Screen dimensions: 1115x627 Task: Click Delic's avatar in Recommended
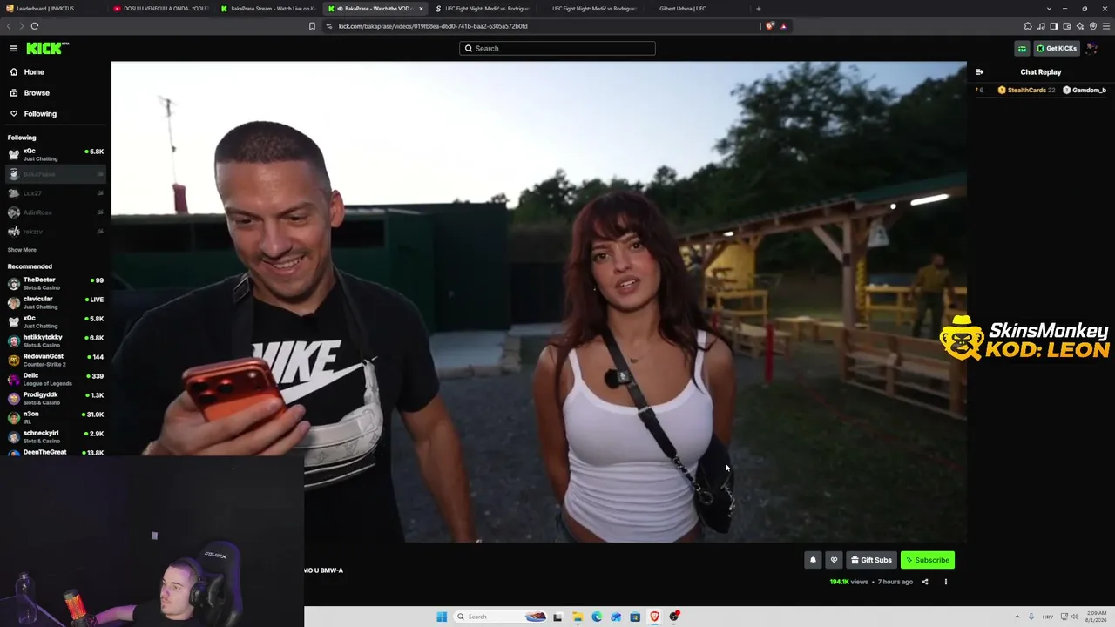point(14,380)
